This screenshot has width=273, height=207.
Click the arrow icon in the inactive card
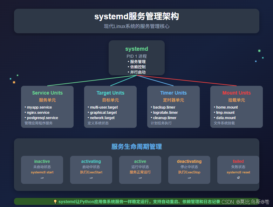tap(42, 178)
